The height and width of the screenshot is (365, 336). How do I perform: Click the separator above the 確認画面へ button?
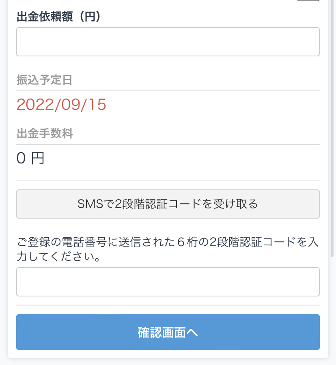pos(168,305)
